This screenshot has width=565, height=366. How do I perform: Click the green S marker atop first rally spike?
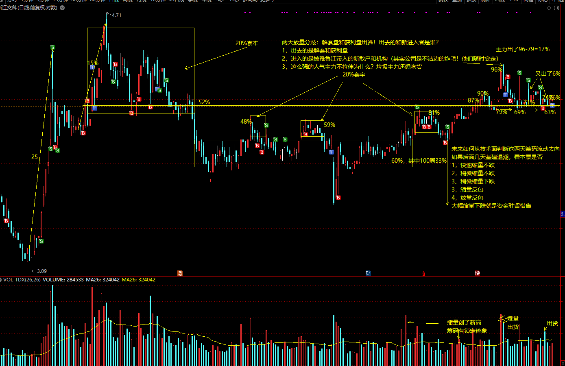click(52, 48)
